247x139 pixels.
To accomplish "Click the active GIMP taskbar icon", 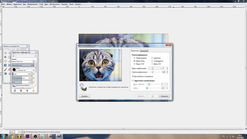I will click(59, 136).
